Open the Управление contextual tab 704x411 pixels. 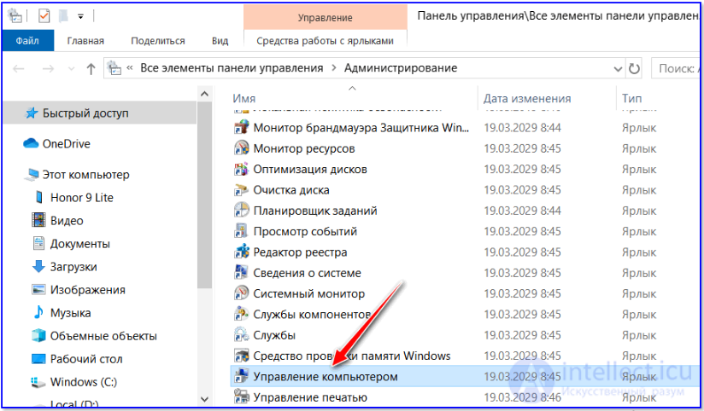click(325, 17)
